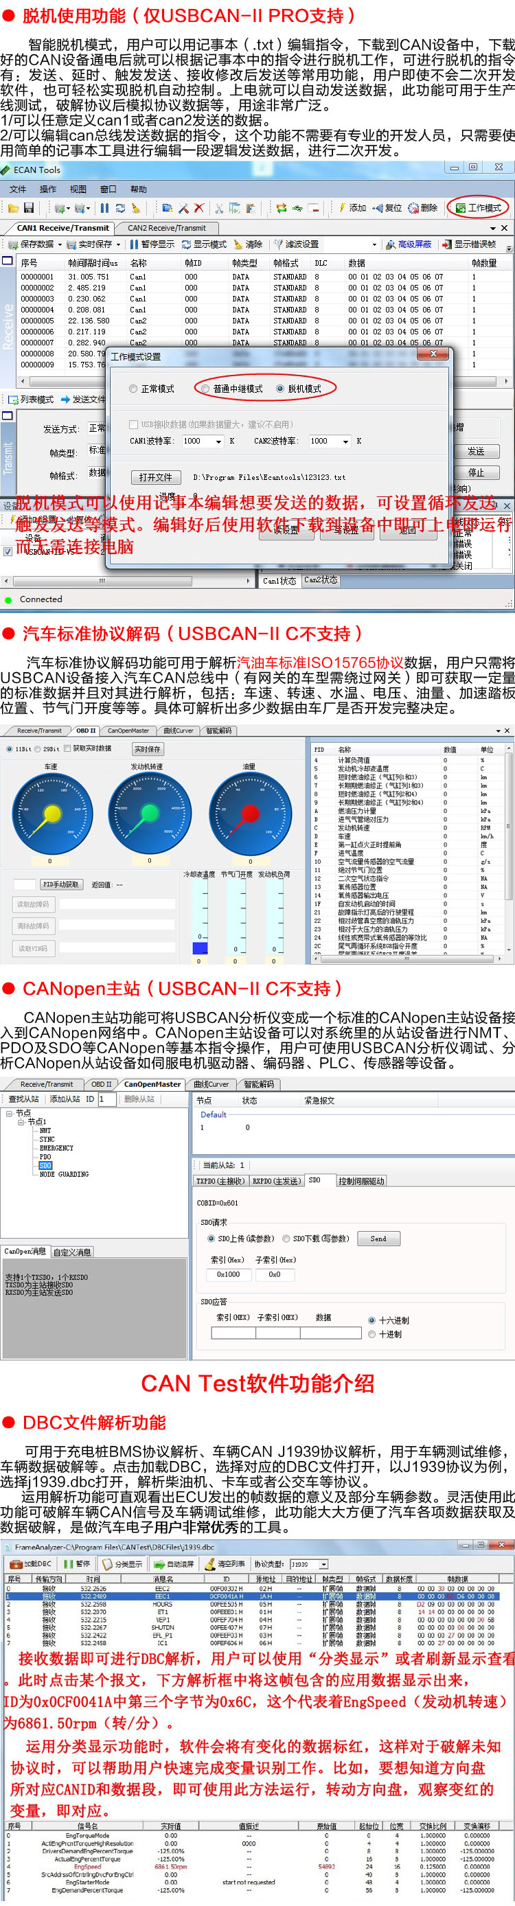Click the red X delete toolbar icon
The width and height of the screenshot is (515, 1906).
point(198,208)
